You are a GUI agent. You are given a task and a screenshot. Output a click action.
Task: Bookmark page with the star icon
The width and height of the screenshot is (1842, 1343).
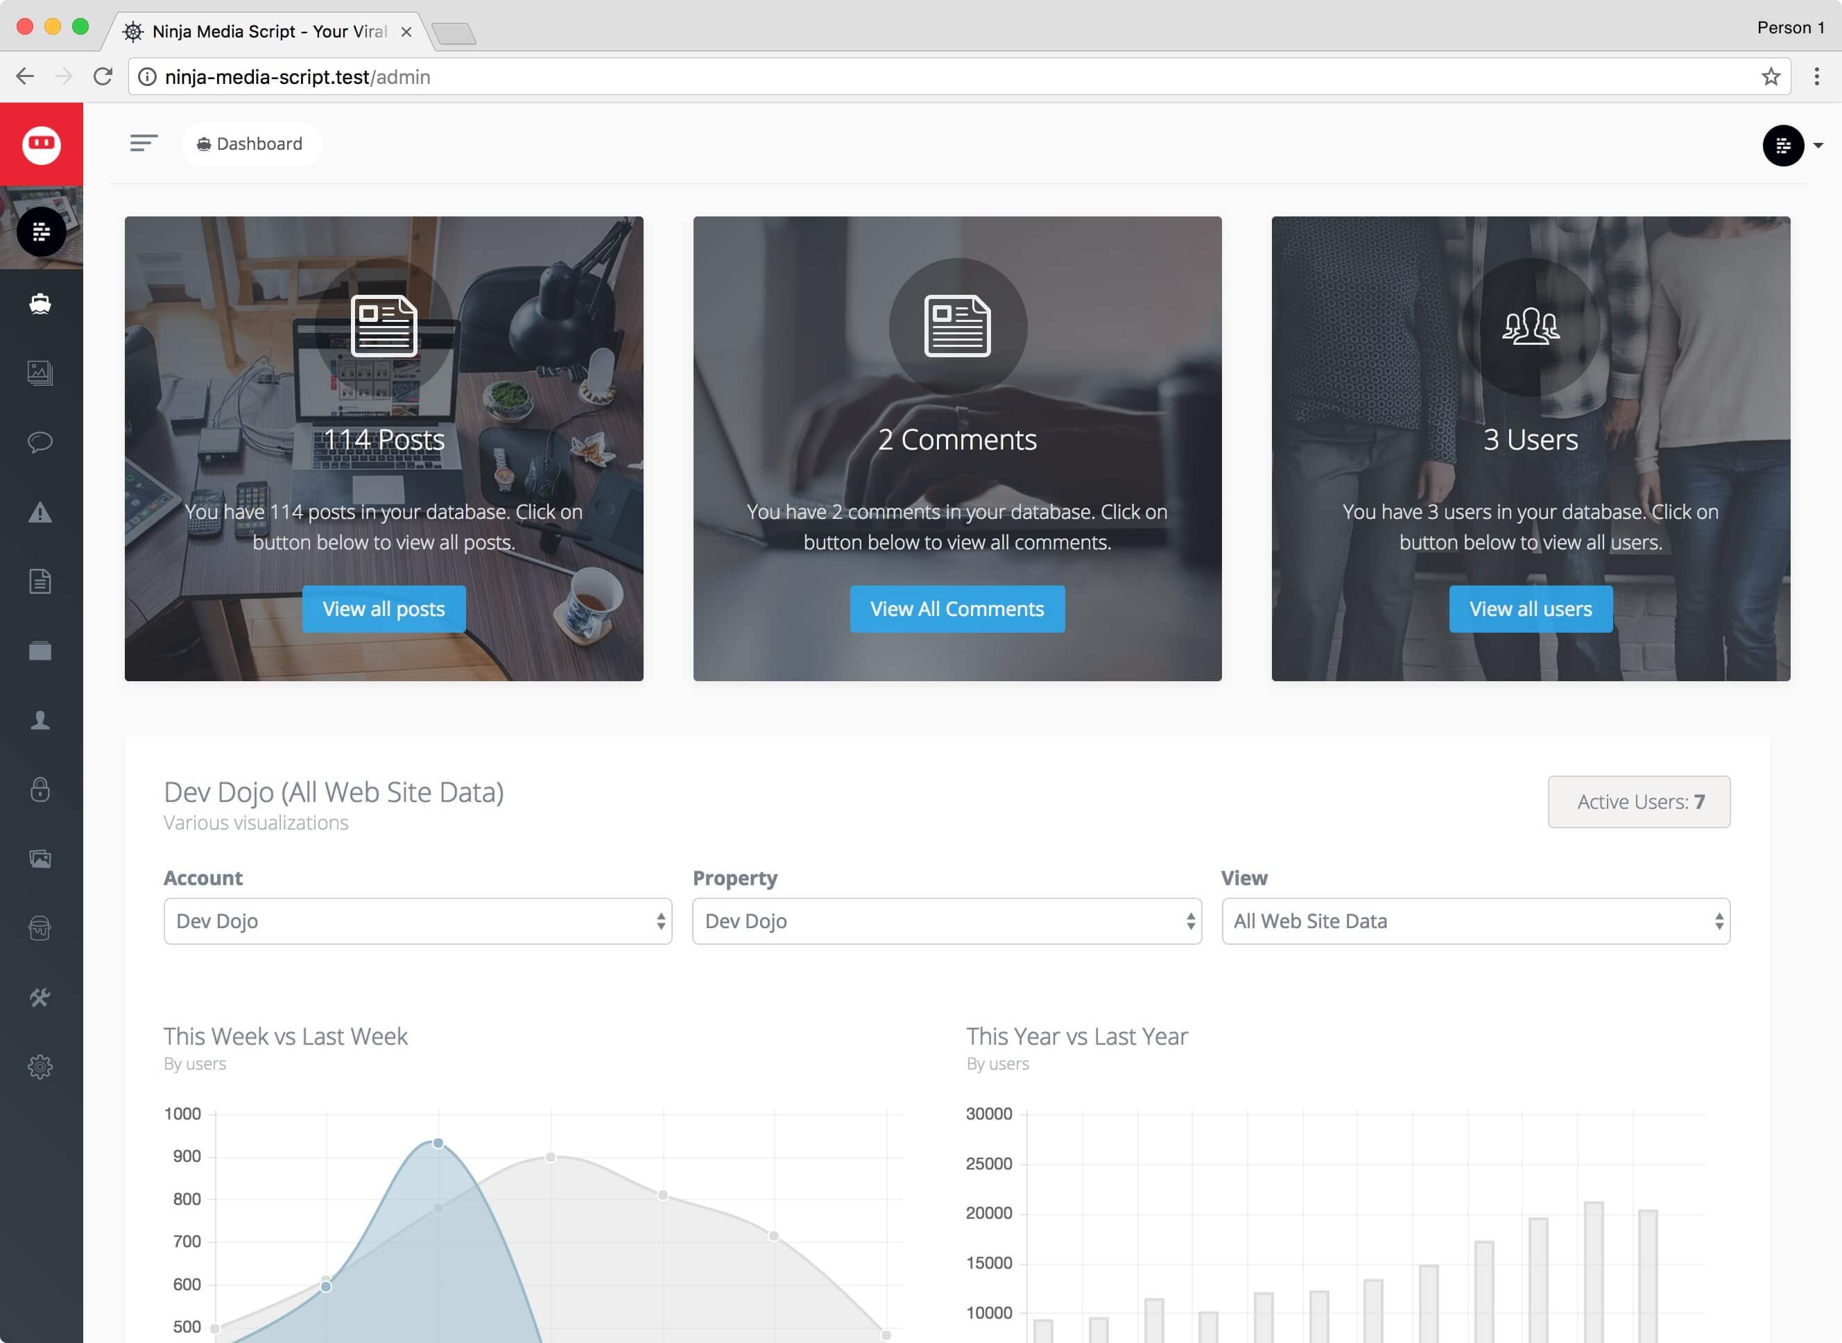coord(1771,76)
